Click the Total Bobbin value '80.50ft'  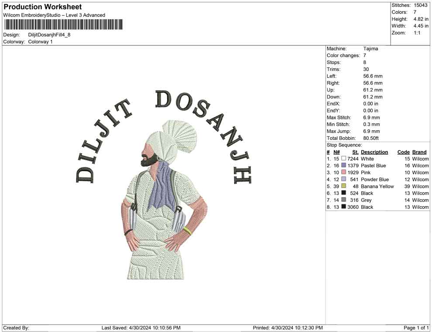(x=371, y=138)
